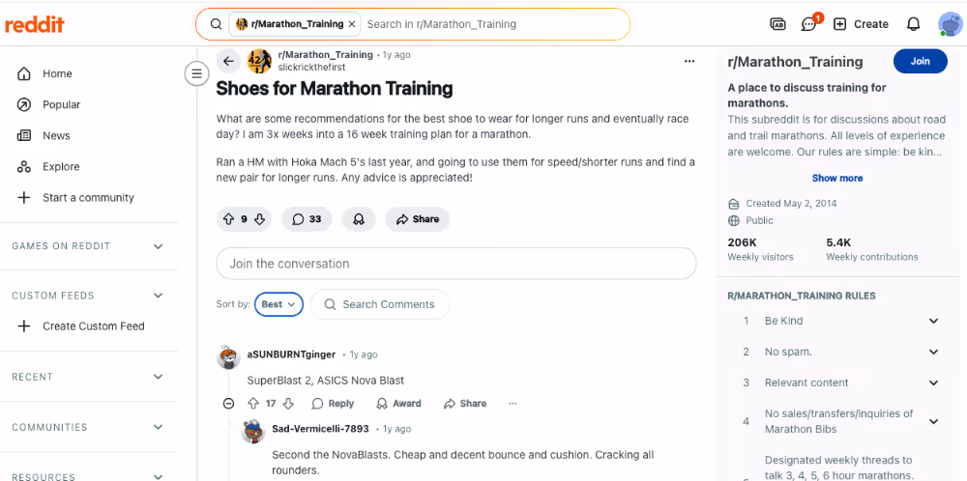
Task: Award aSUNBURNTginger's comment
Action: 398,404
